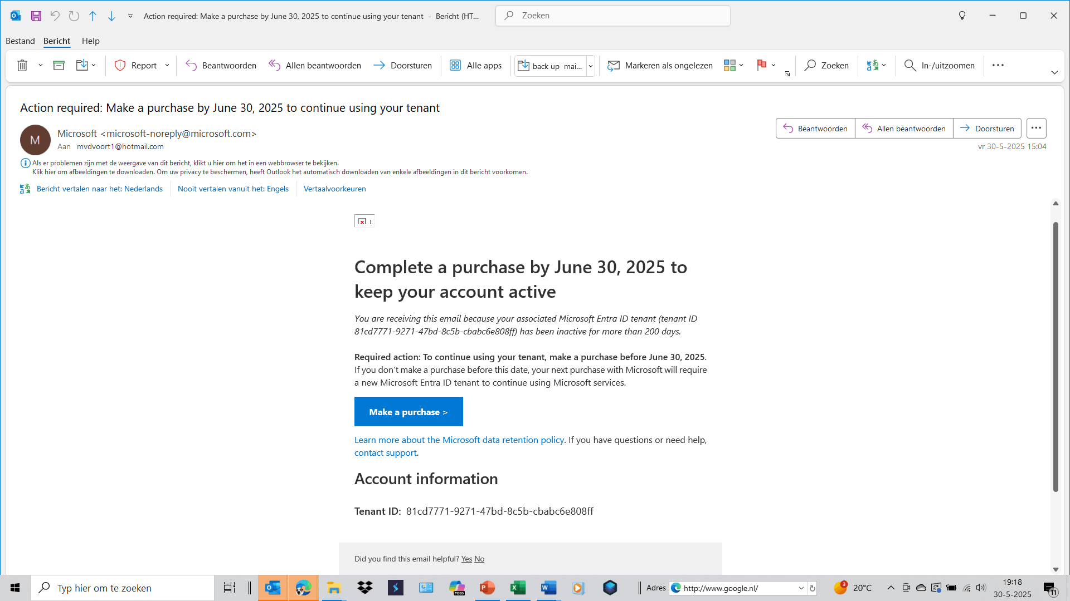Expand the delete options dropdown arrow

[x=41, y=65]
